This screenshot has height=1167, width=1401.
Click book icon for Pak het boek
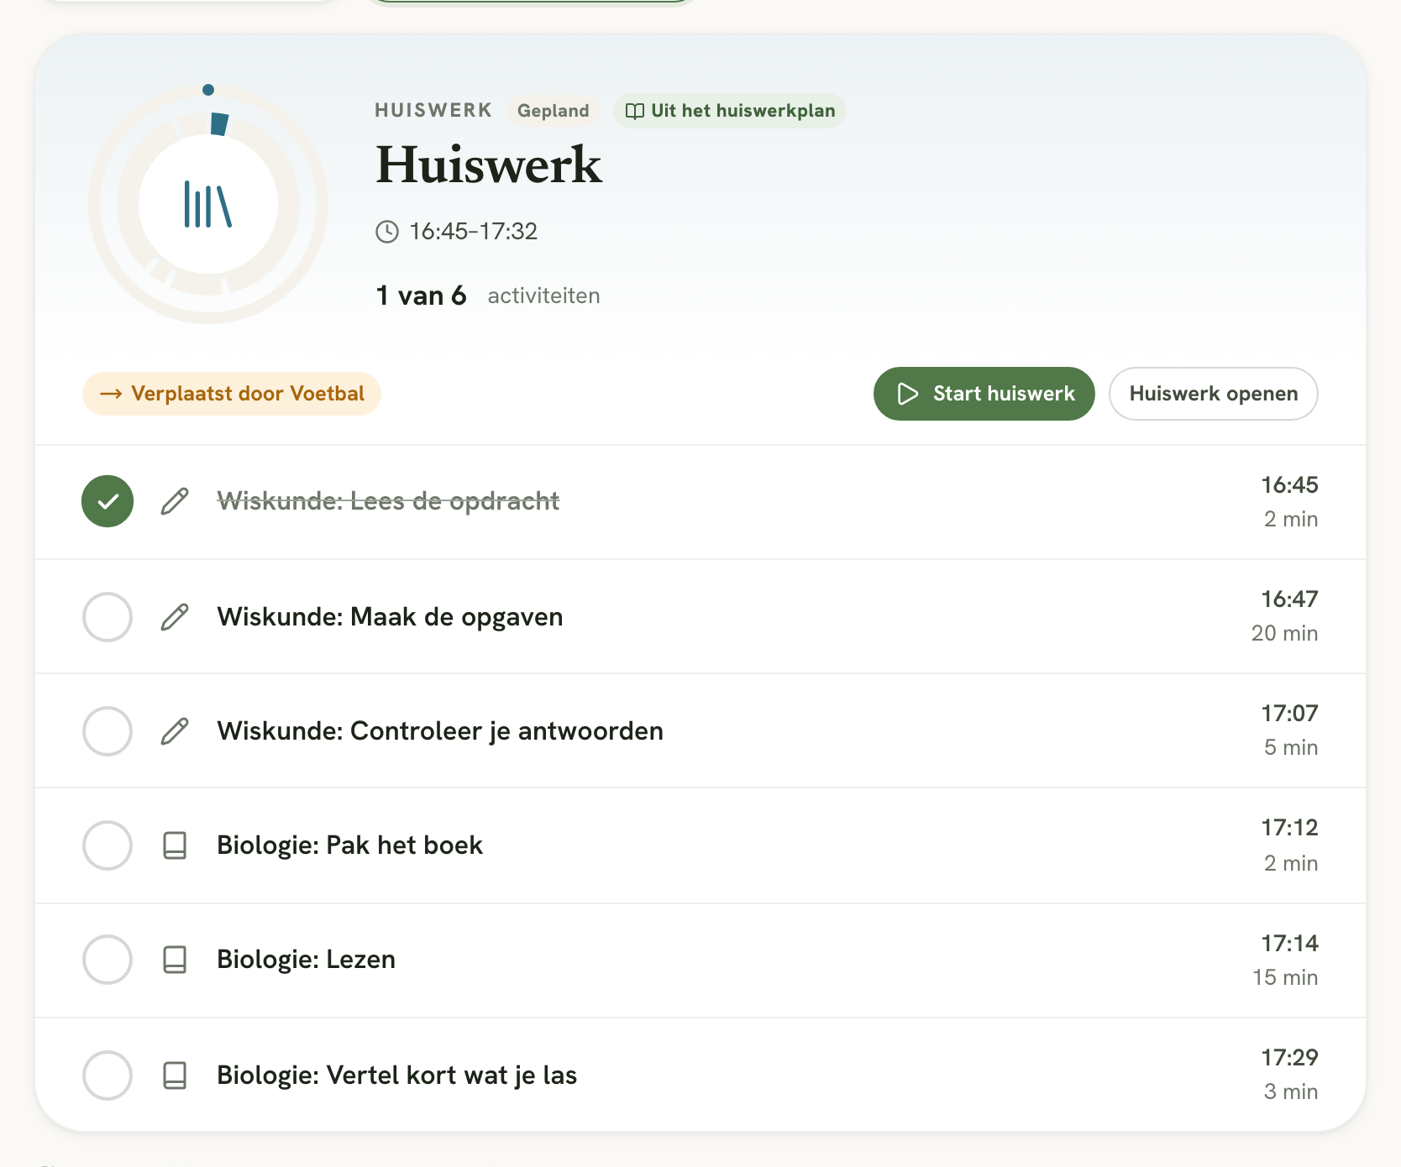[x=175, y=845]
